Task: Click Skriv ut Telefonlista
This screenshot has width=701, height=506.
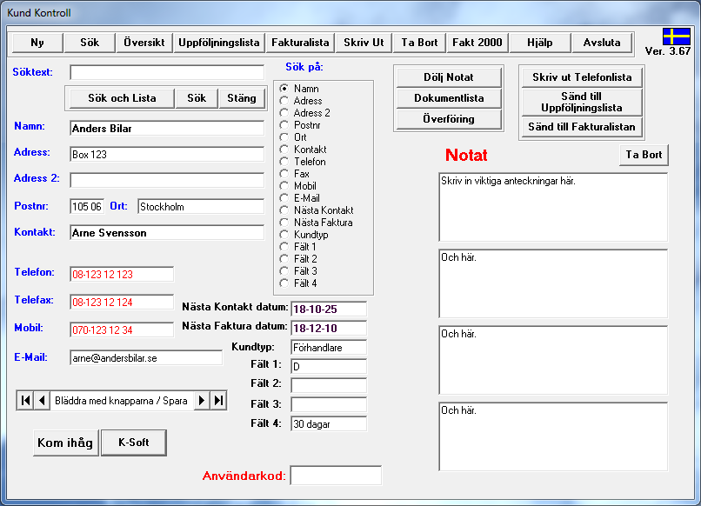Action: pyautogui.click(x=582, y=77)
